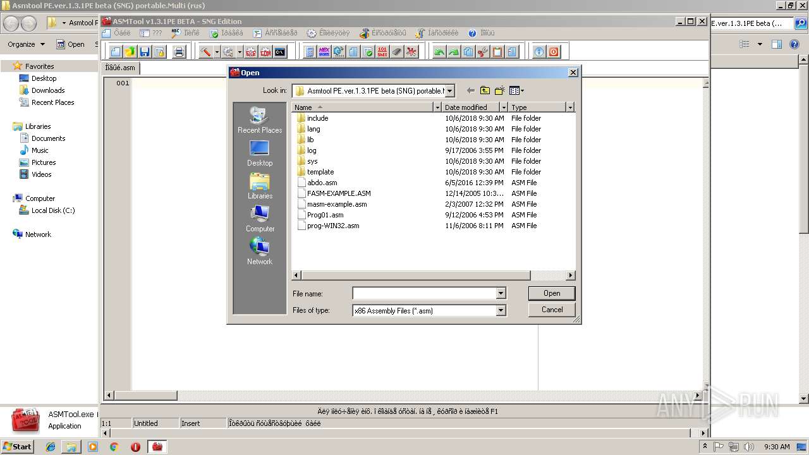Click the blue floppy Save icon

pos(145,52)
